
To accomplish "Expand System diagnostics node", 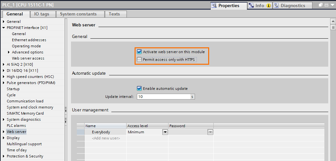I will (x=4, y=119).
